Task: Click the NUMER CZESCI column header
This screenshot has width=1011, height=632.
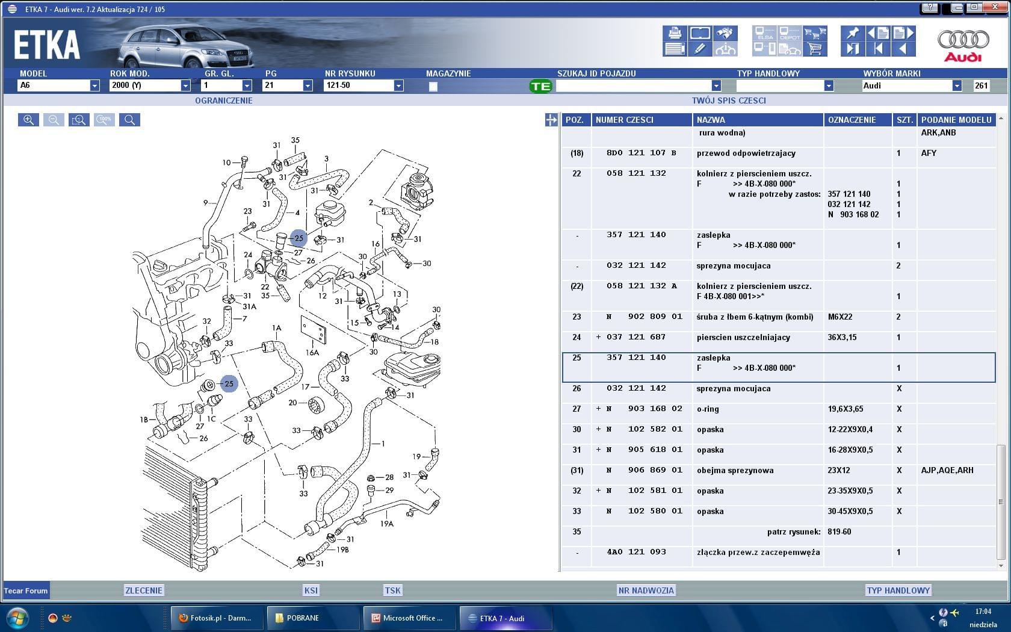Action: (x=642, y=120)
